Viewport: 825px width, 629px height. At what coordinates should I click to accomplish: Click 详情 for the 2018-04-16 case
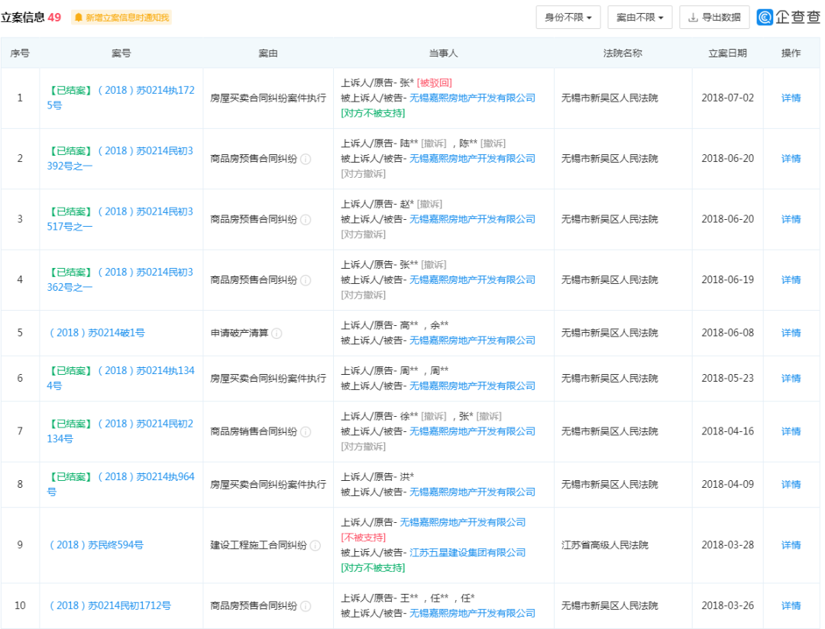click(x=791, y=431)
